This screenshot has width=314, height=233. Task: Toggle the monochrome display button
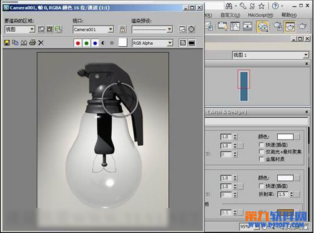click(112, 43)
